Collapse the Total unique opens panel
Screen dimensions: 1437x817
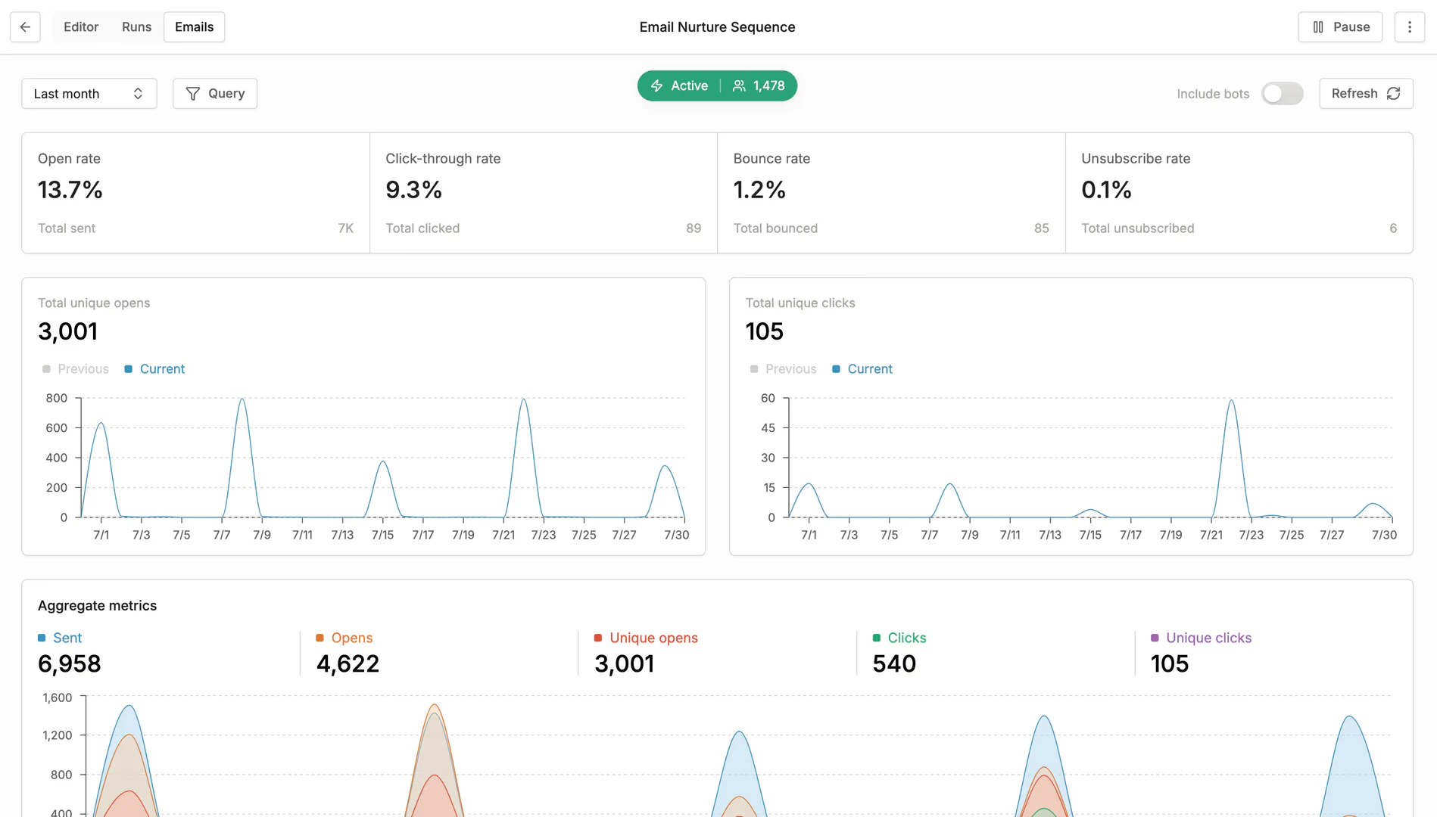[x=94, y=303]
